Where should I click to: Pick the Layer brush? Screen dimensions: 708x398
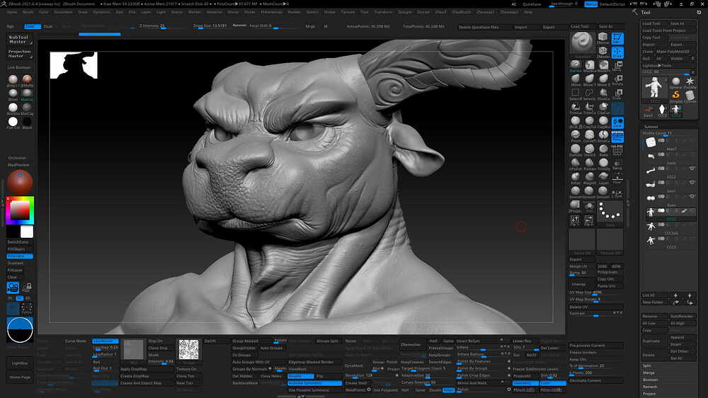[603, 178]
